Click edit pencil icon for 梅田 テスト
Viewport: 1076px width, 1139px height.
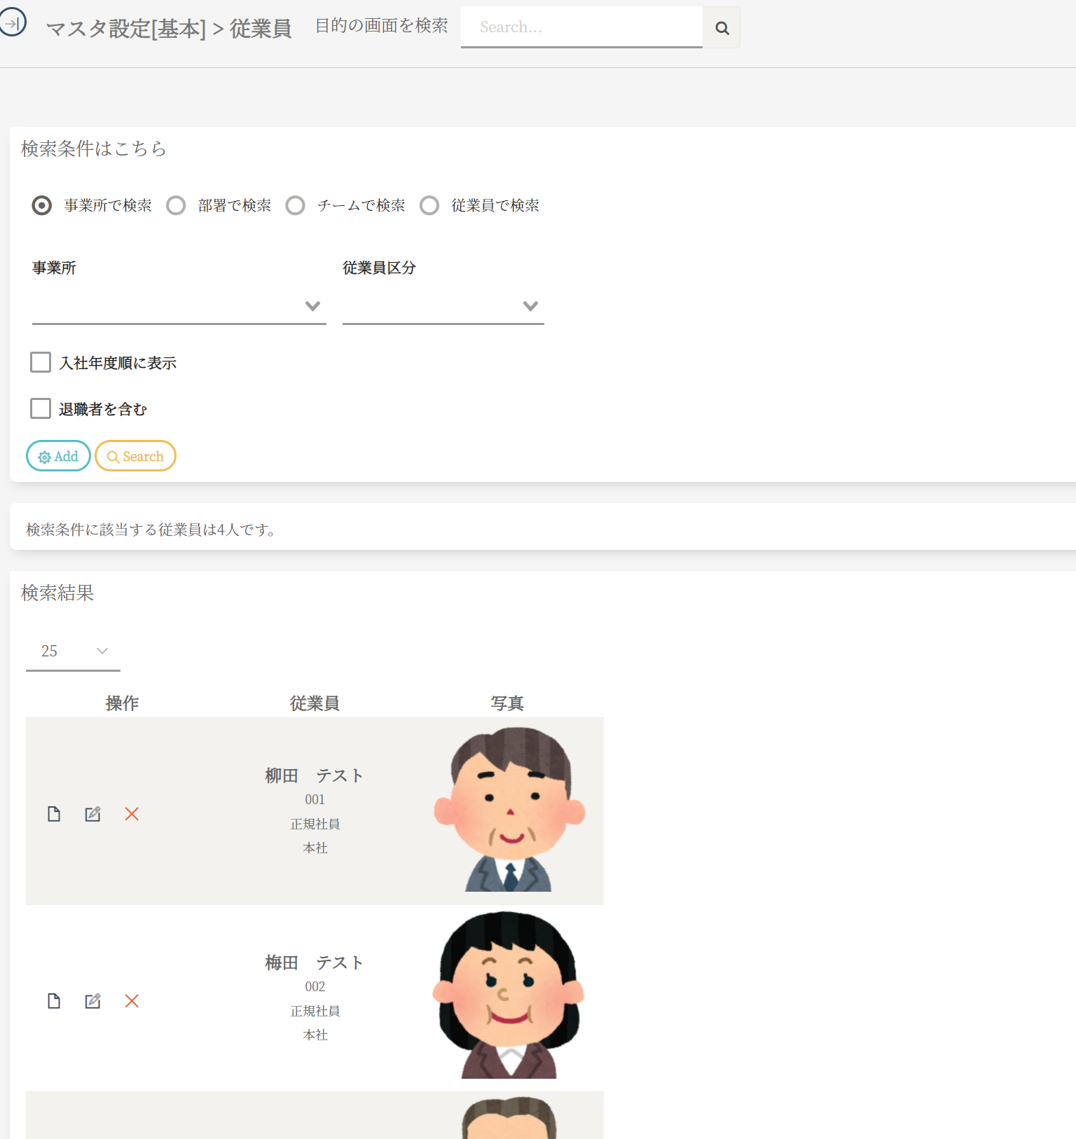pos(92,1001)
